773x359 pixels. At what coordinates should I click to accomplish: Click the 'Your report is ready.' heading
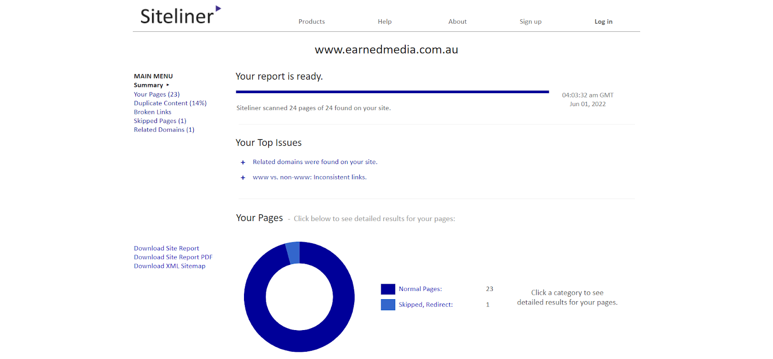[279, 76]
